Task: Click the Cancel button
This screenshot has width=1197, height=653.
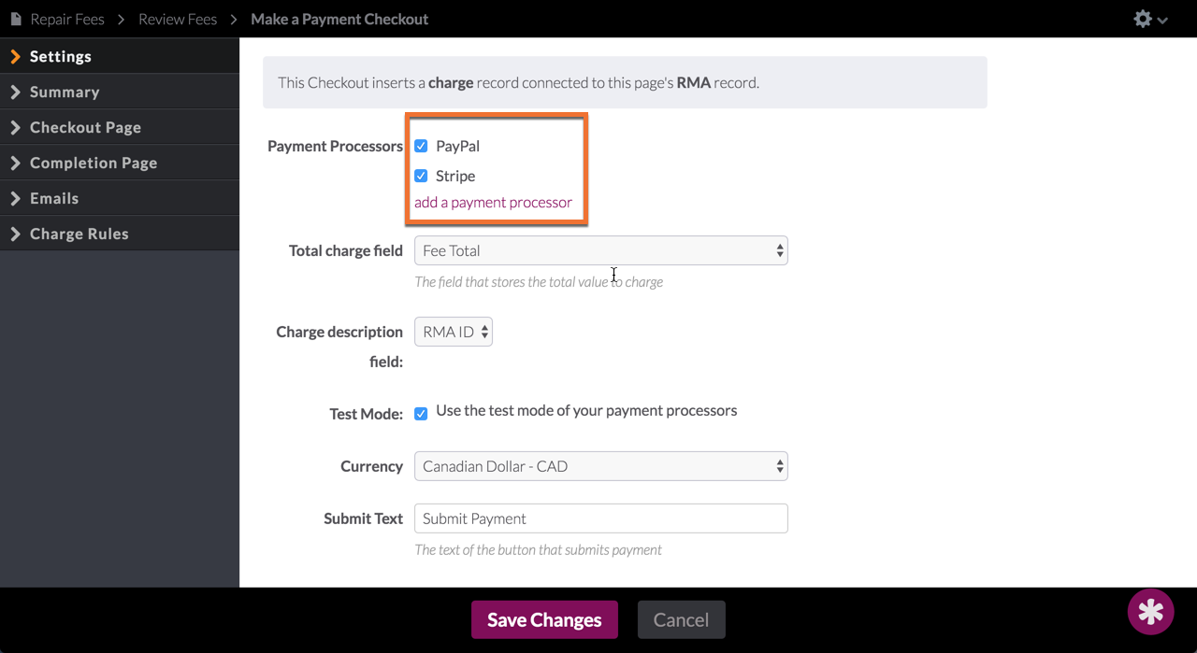Action: tap(681, 619)
